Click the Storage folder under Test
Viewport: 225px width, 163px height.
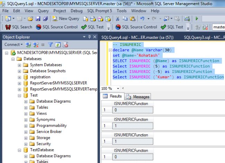click(x=43, y=138)
